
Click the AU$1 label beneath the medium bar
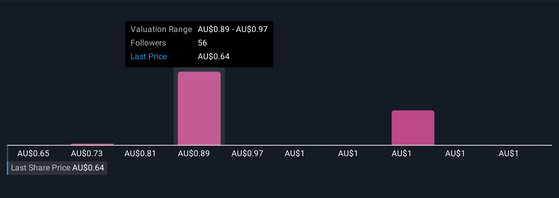pos(402,153)
